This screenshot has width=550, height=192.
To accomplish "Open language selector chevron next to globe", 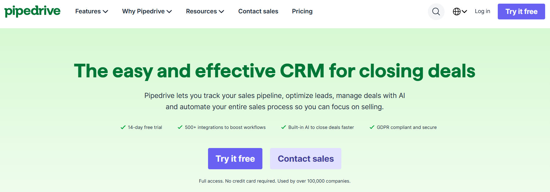I will coord(464,12).
